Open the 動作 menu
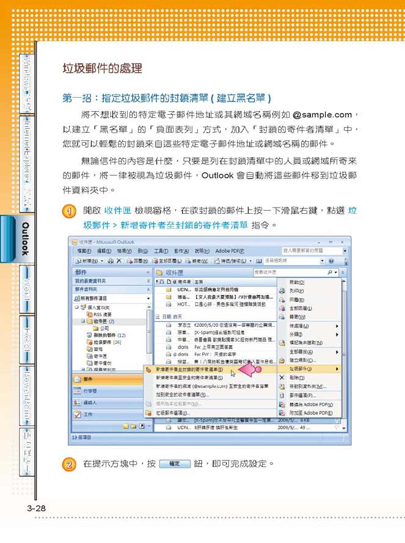 point(181,251)
